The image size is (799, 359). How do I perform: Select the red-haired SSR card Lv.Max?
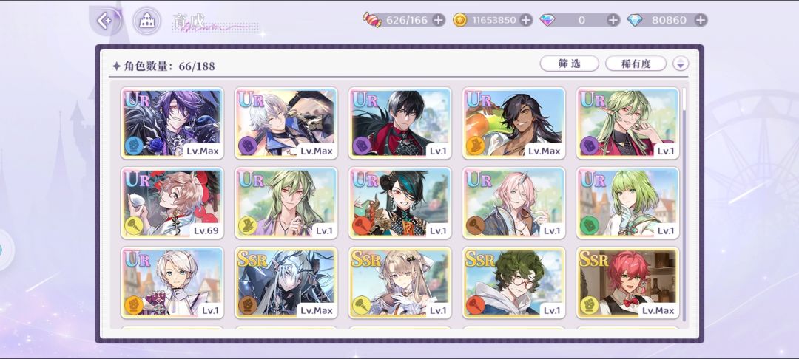coord(627,283)
